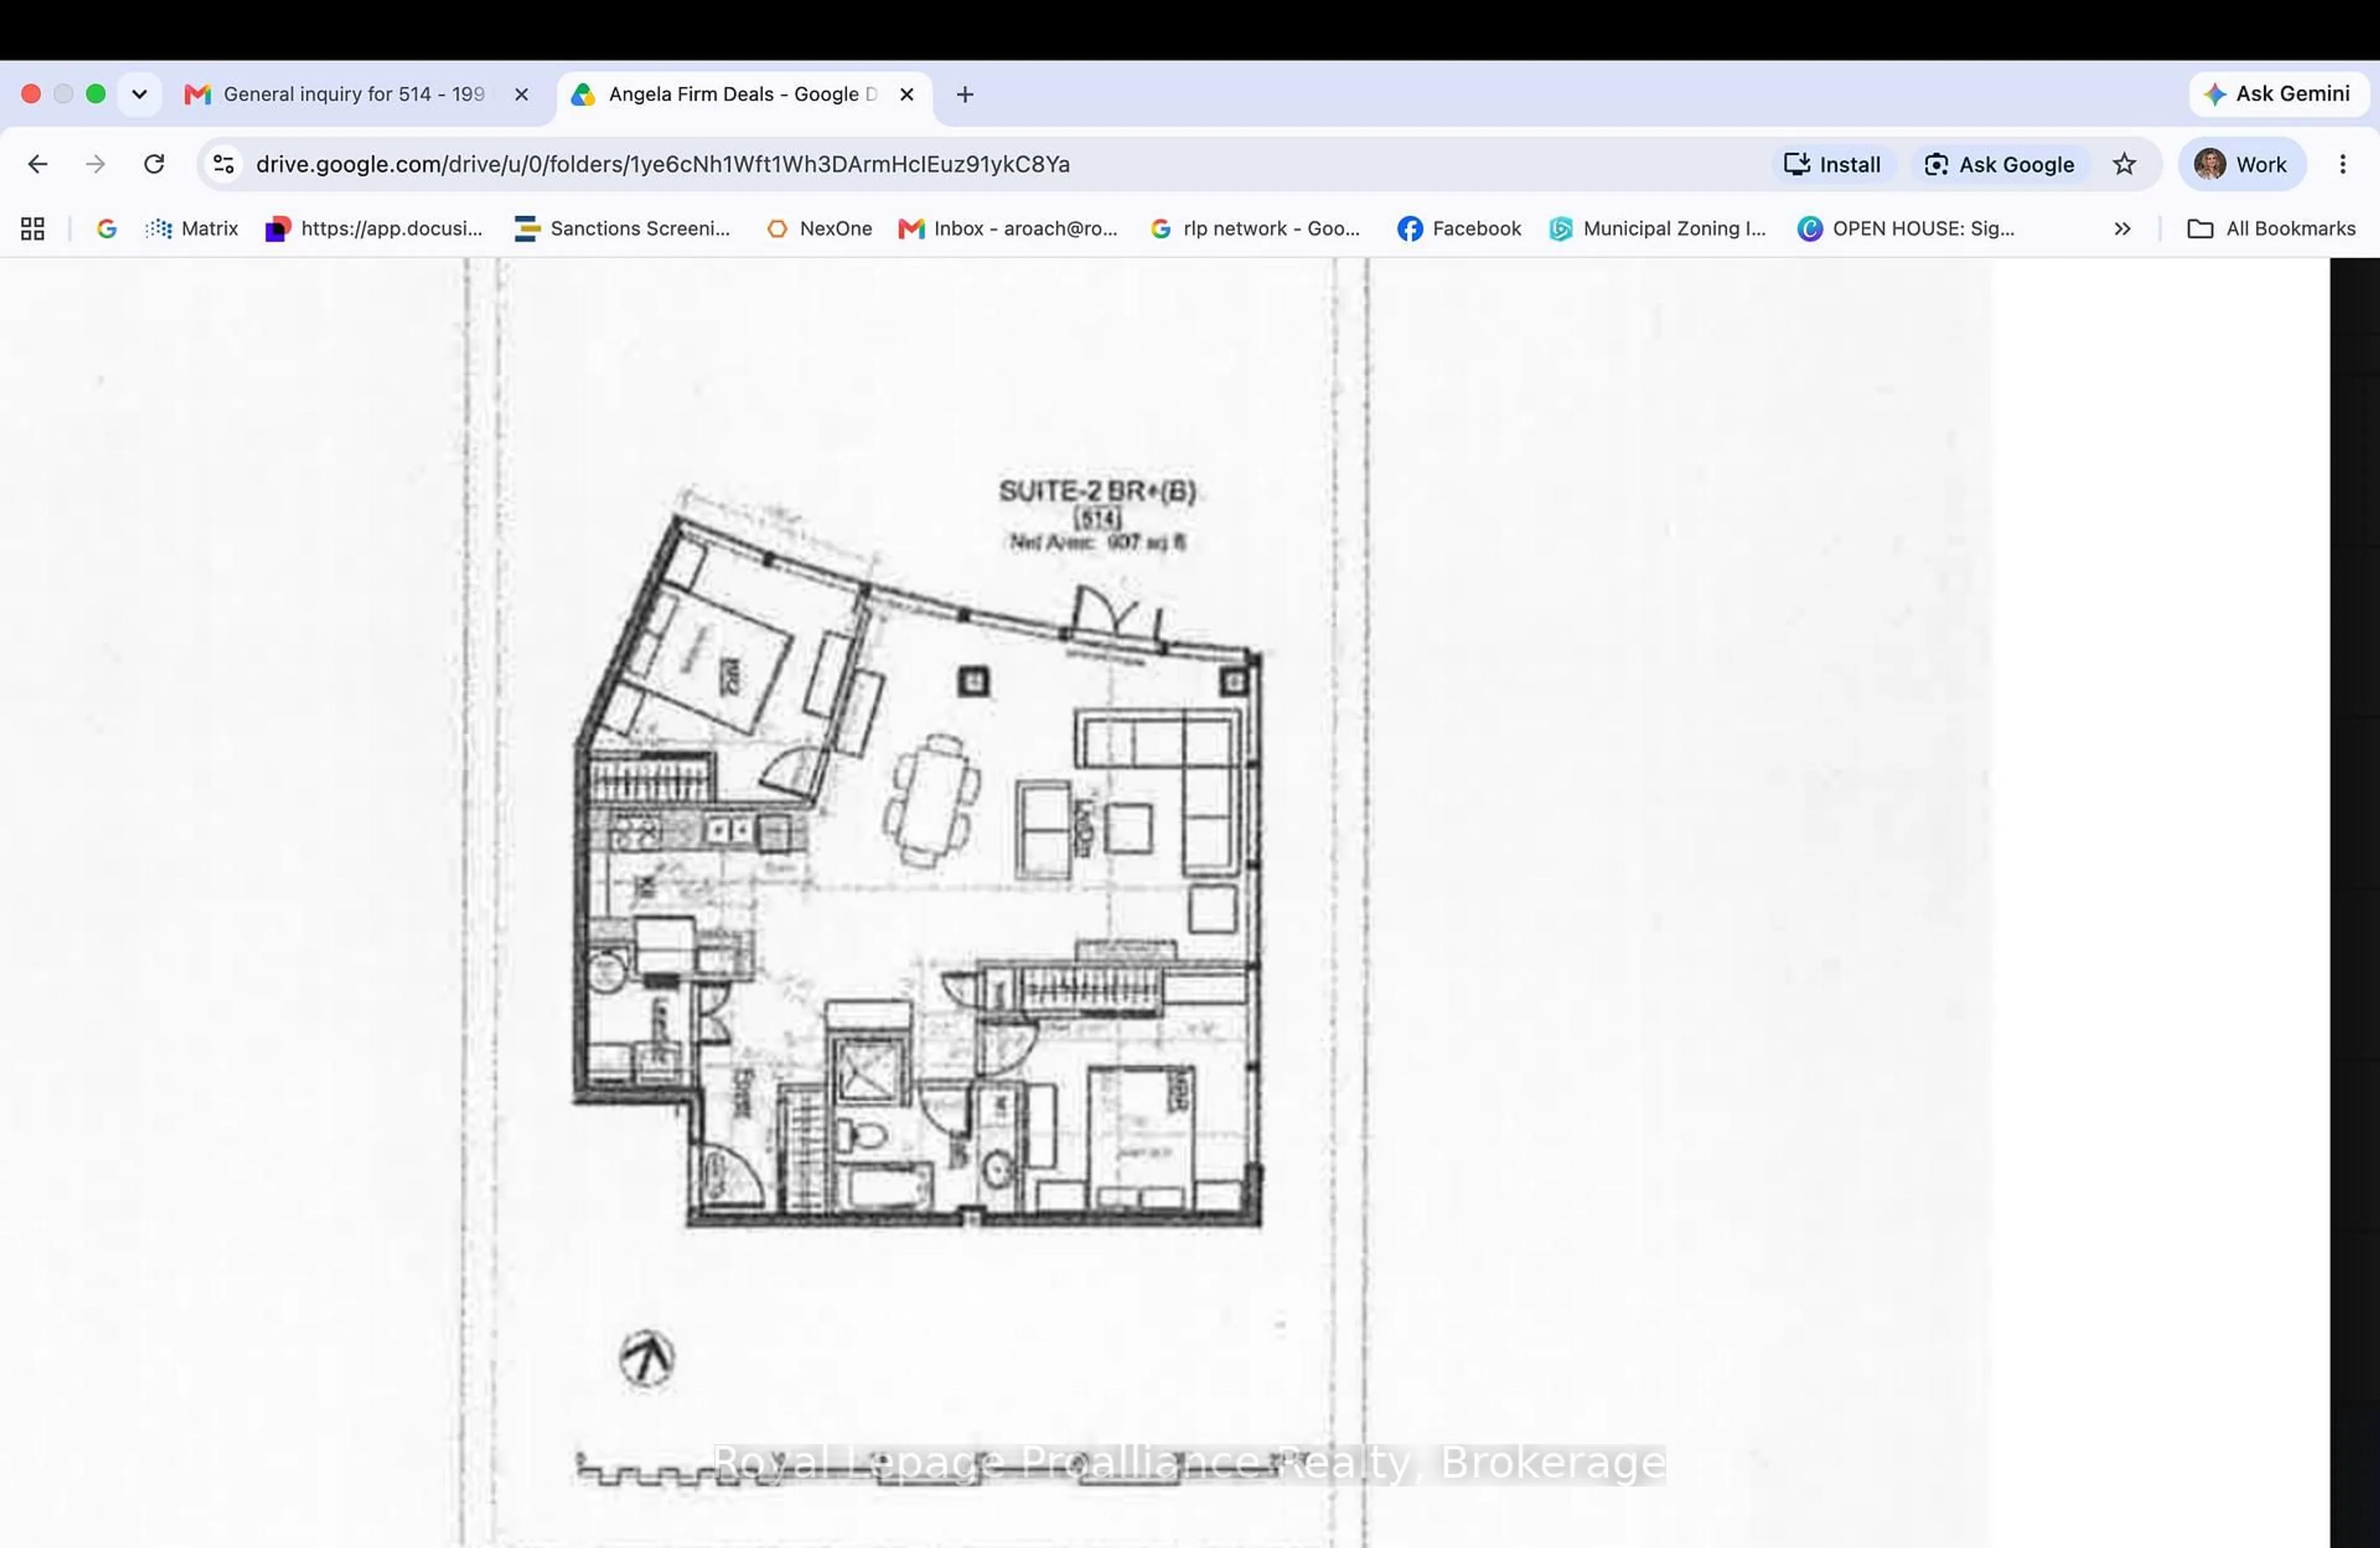
Task: Open Chrome three-dot menu
Action: tap(2342, 164)
